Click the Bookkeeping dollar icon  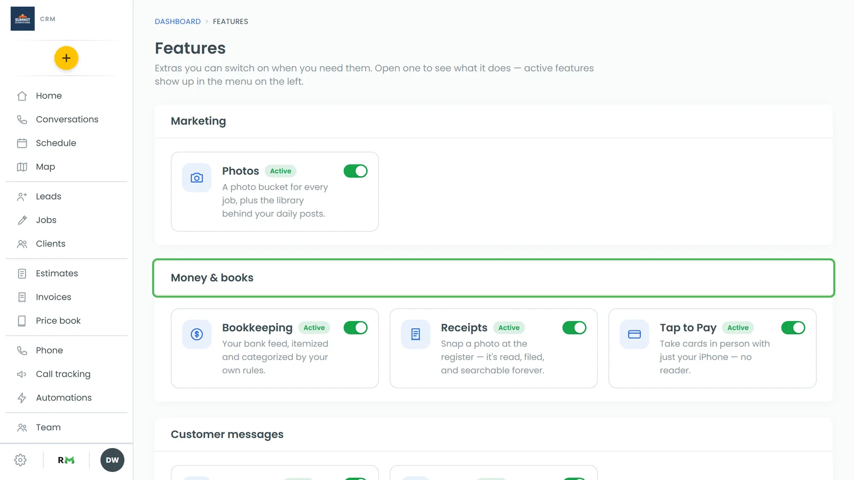197,334
